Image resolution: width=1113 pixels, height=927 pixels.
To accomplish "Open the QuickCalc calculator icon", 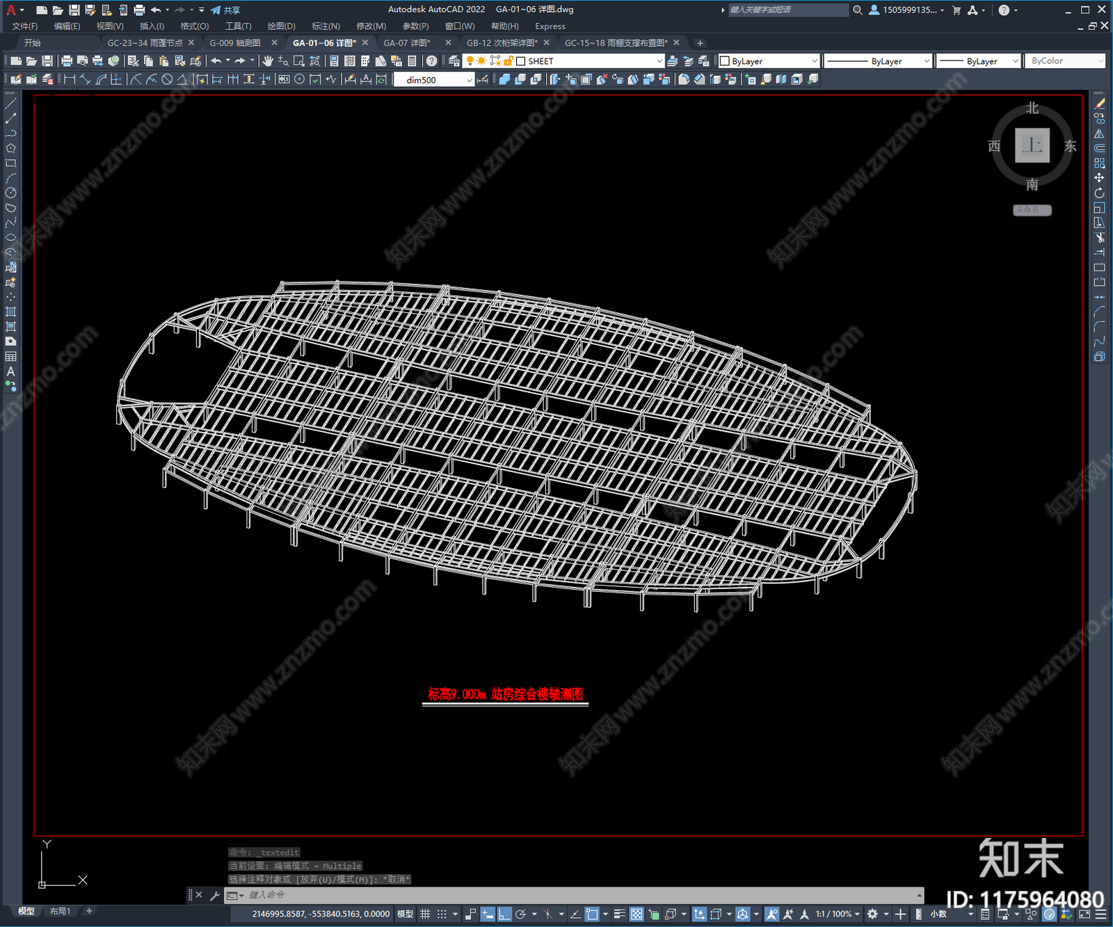I will (x=412, y=61).
